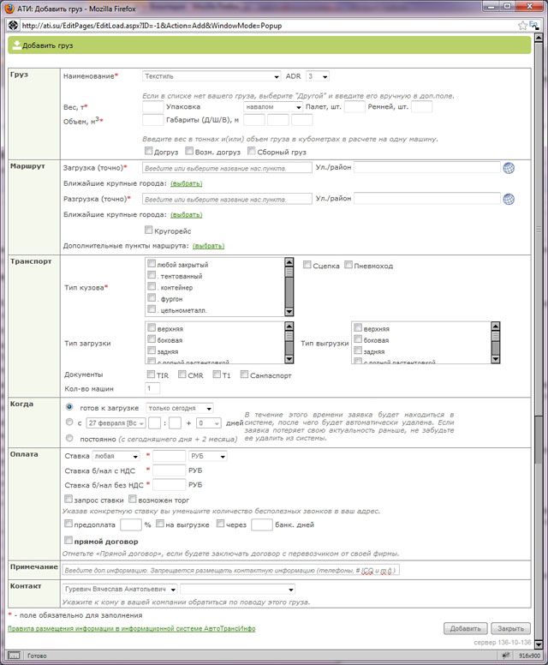
Task: Check любой закрытый body type
Action: tap(152, 263)
